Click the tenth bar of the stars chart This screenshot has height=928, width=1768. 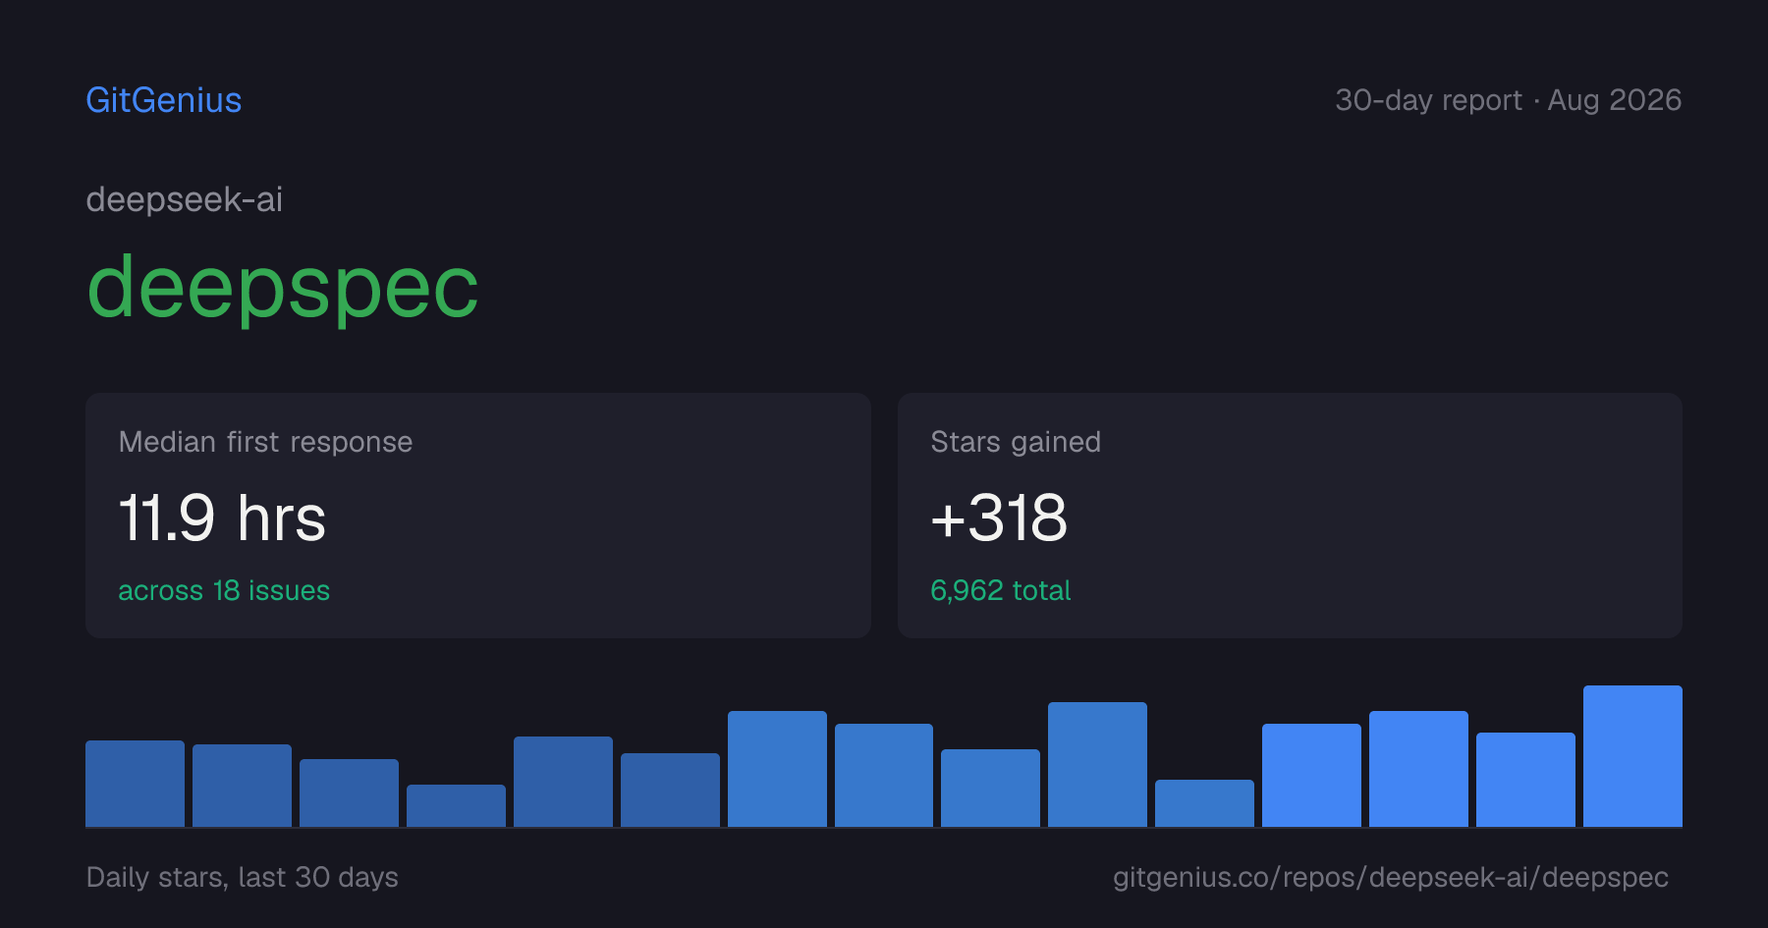pyautogui.click(x=1097, y=764)
